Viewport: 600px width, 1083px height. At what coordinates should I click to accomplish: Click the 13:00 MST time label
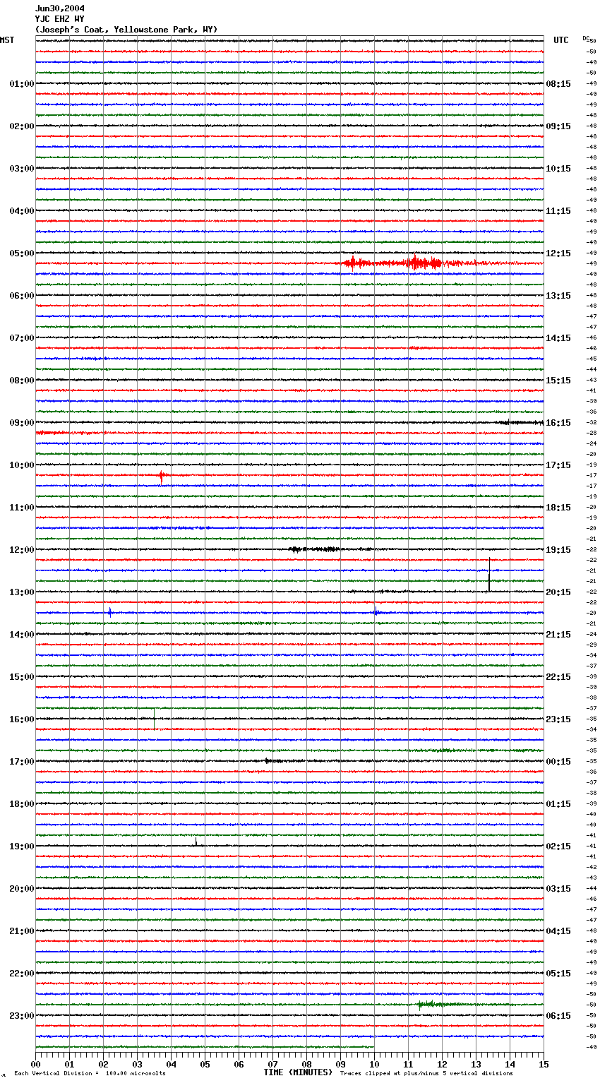point(22,592)
